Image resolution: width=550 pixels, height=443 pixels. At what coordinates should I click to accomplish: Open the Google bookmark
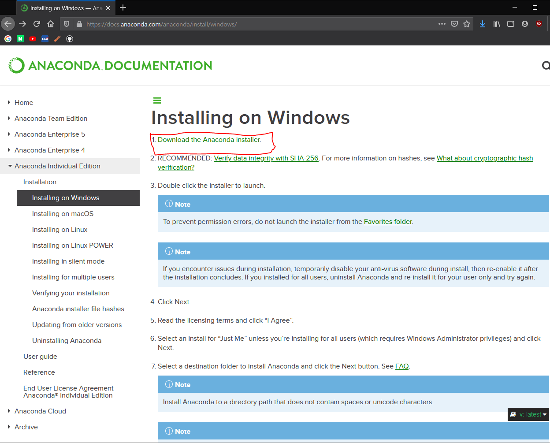(x=8, y=39)
